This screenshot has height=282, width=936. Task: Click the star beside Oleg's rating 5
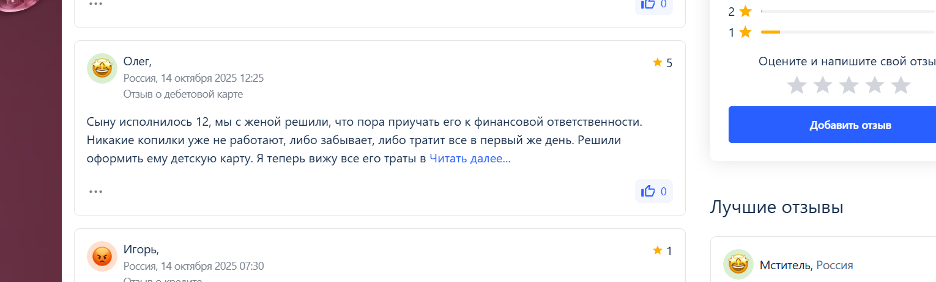coord(658,62)
